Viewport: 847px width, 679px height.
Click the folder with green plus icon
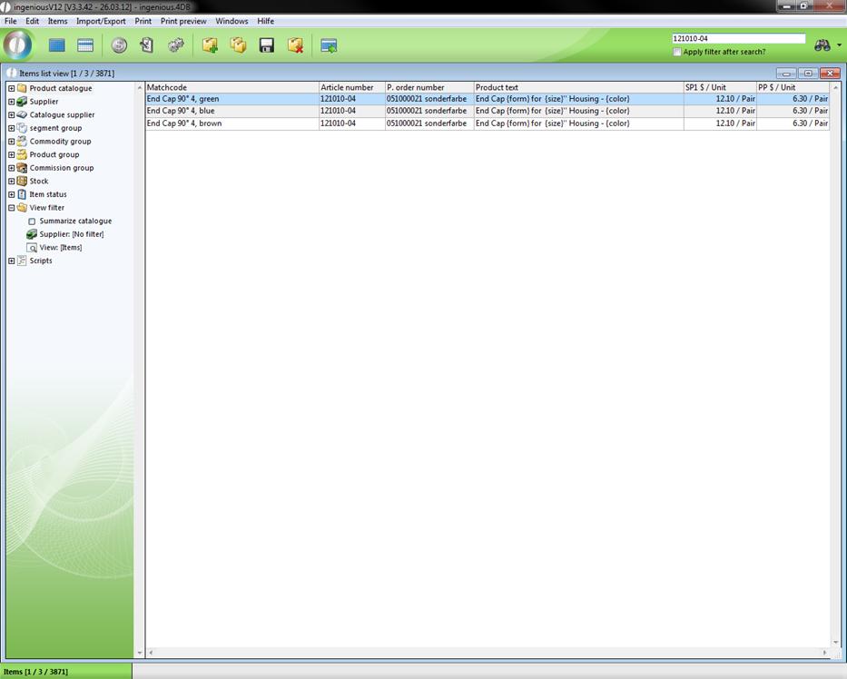click(x=210, y=45)
